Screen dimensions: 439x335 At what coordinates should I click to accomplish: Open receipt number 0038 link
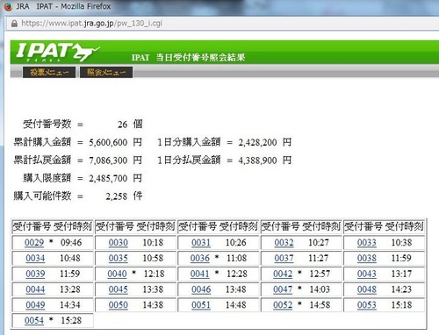(367, 258)
